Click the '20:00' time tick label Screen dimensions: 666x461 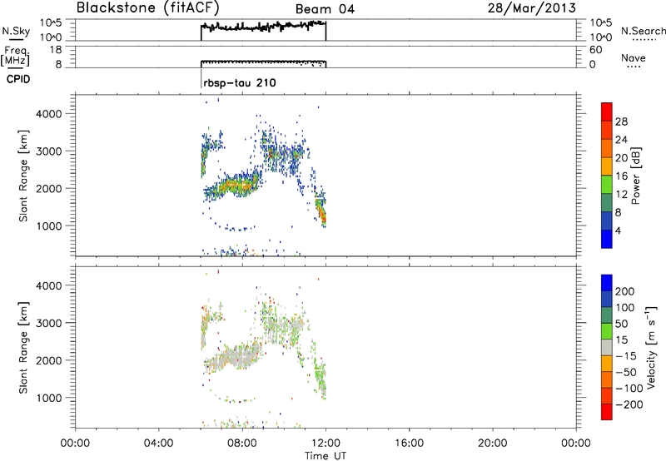click(492, 444)
